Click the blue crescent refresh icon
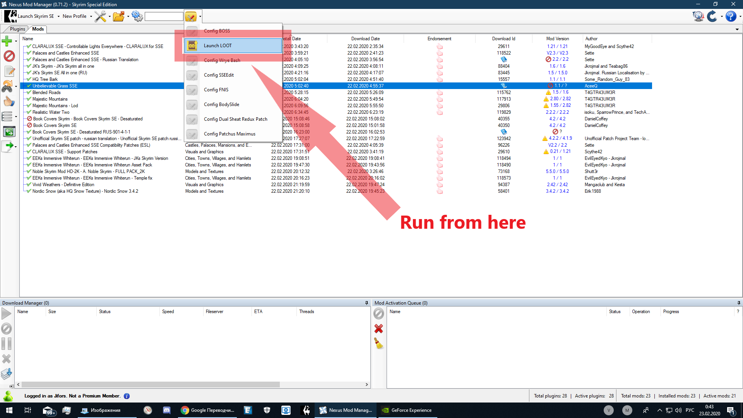The height and width of the screenshot is (418, 743). click(712, 16)
